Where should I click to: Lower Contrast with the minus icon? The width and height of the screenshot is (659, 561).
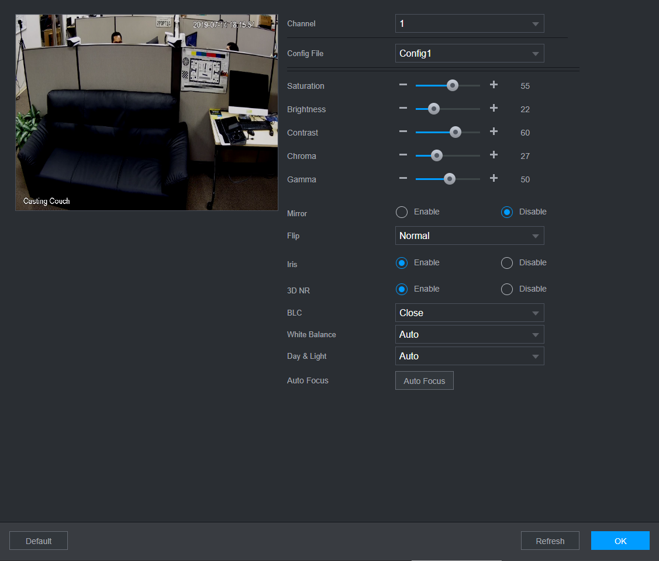click(403, 132)
